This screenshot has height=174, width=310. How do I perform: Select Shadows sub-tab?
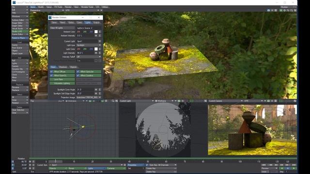[x=63, y=67]
